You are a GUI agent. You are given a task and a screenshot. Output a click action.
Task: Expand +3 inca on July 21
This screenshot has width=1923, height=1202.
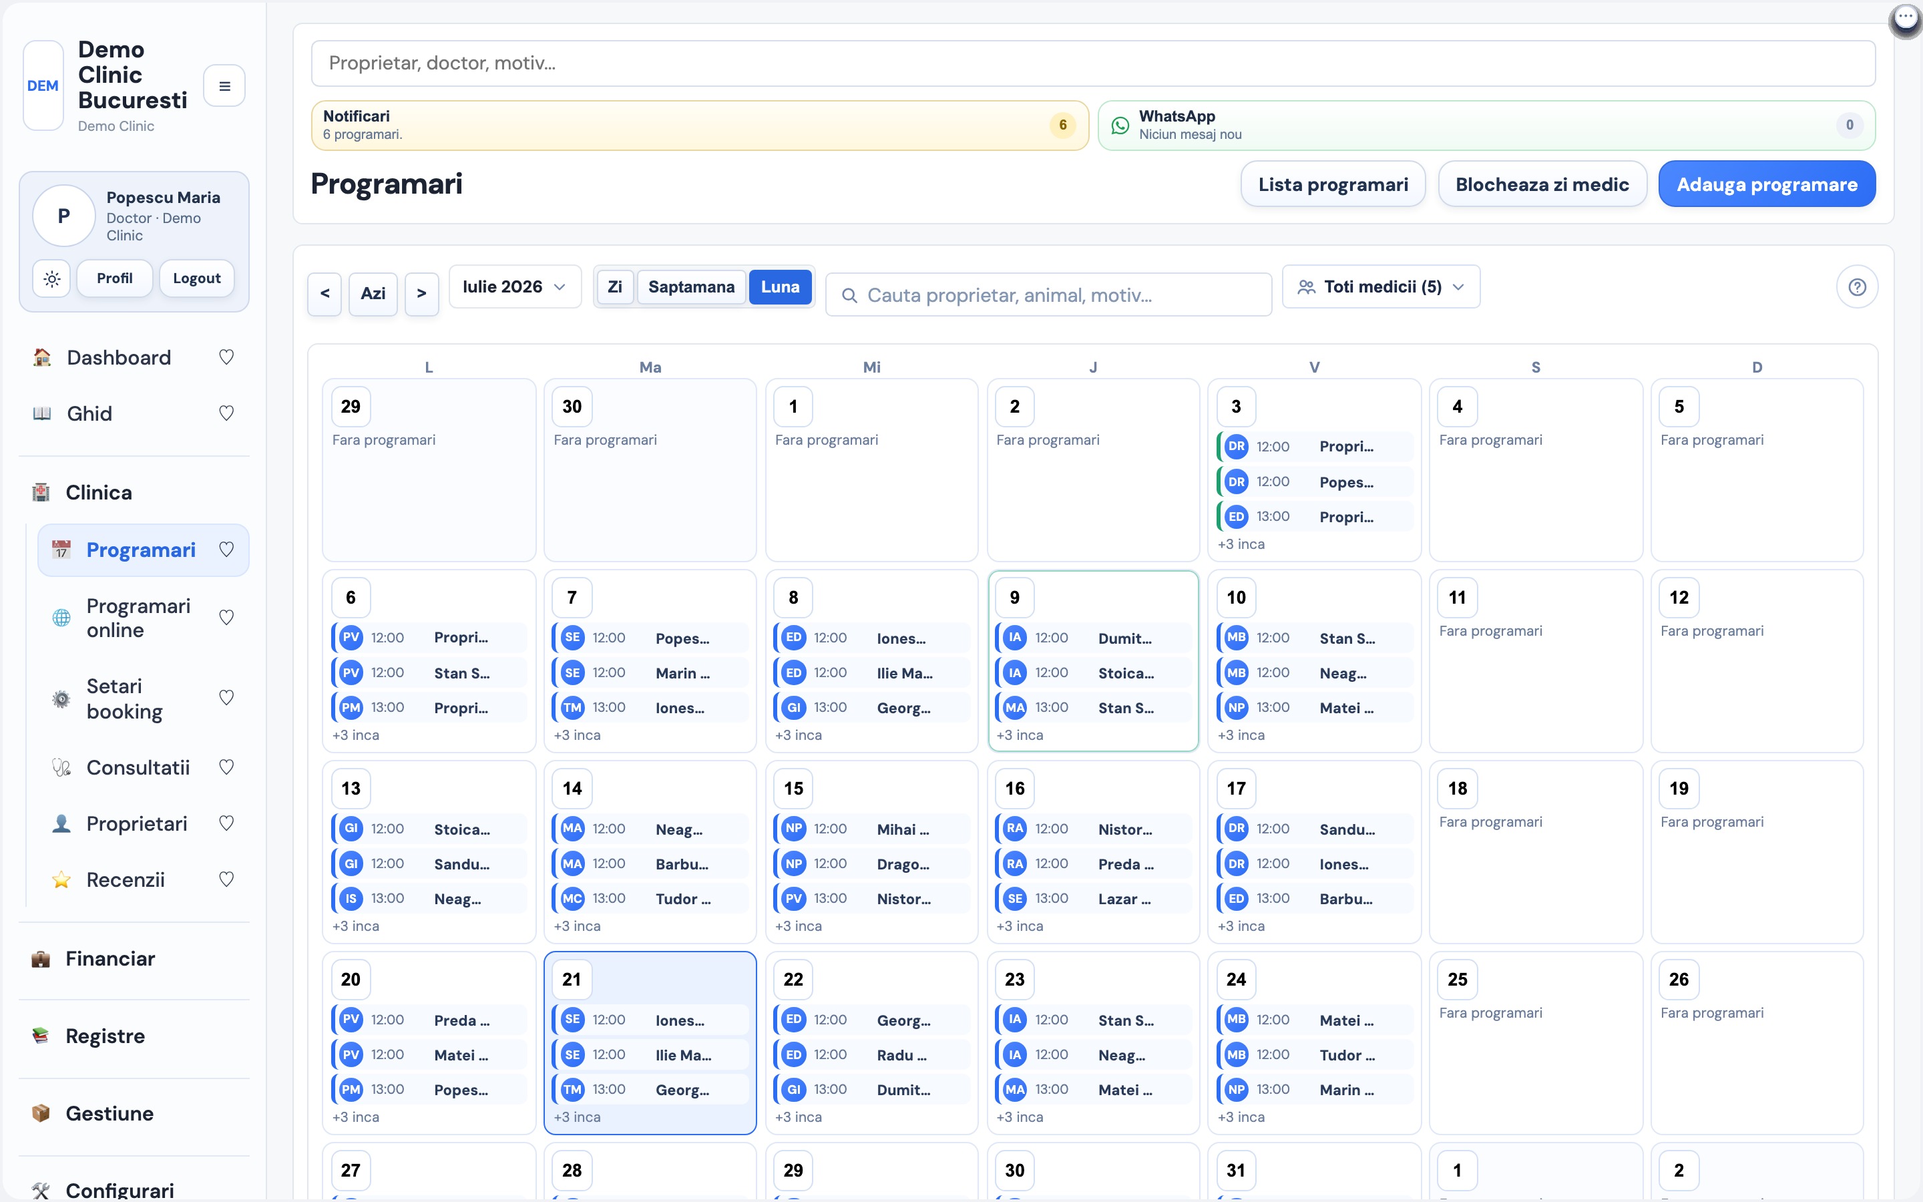[577, 1117]
